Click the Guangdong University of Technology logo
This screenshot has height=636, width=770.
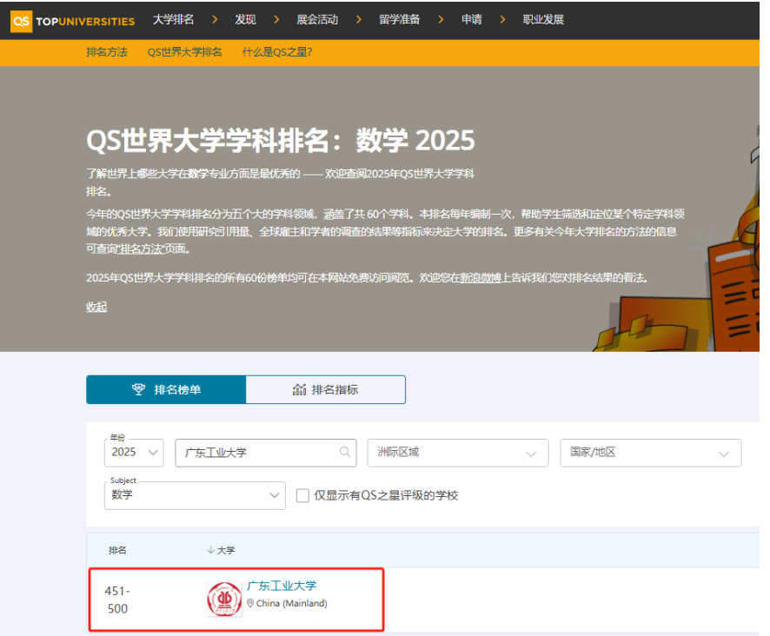(224, 600)
